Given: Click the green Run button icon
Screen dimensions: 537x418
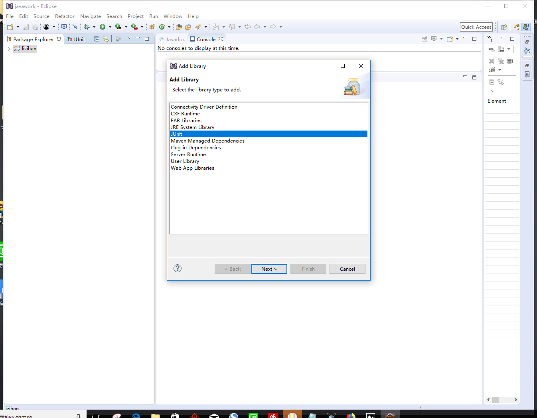Looking at the screenshot, I should pos(103,27).
